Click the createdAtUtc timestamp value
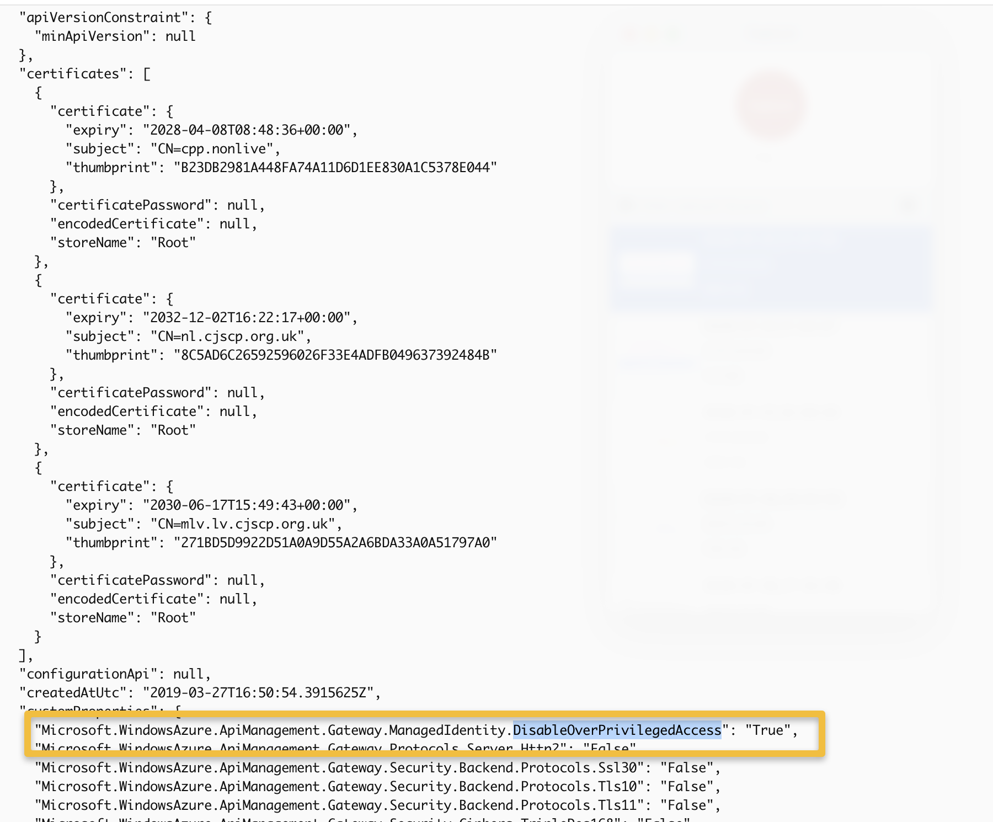This screenshot has width=993, height=822. [258, 693]
